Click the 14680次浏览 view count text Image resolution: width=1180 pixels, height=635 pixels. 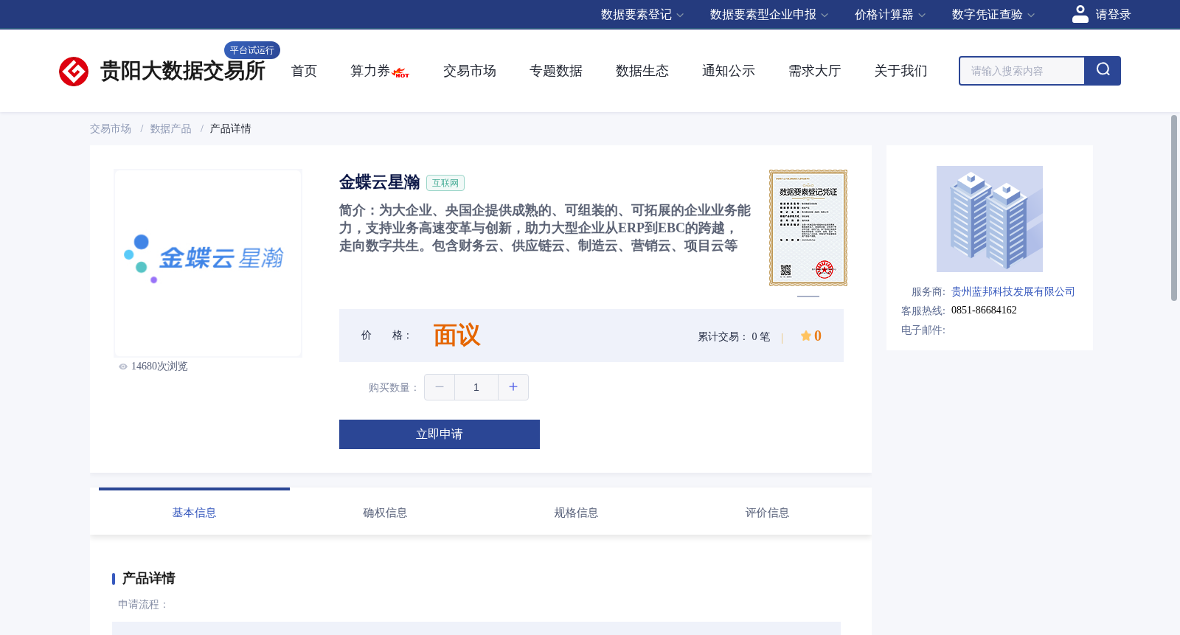[159, 367]
